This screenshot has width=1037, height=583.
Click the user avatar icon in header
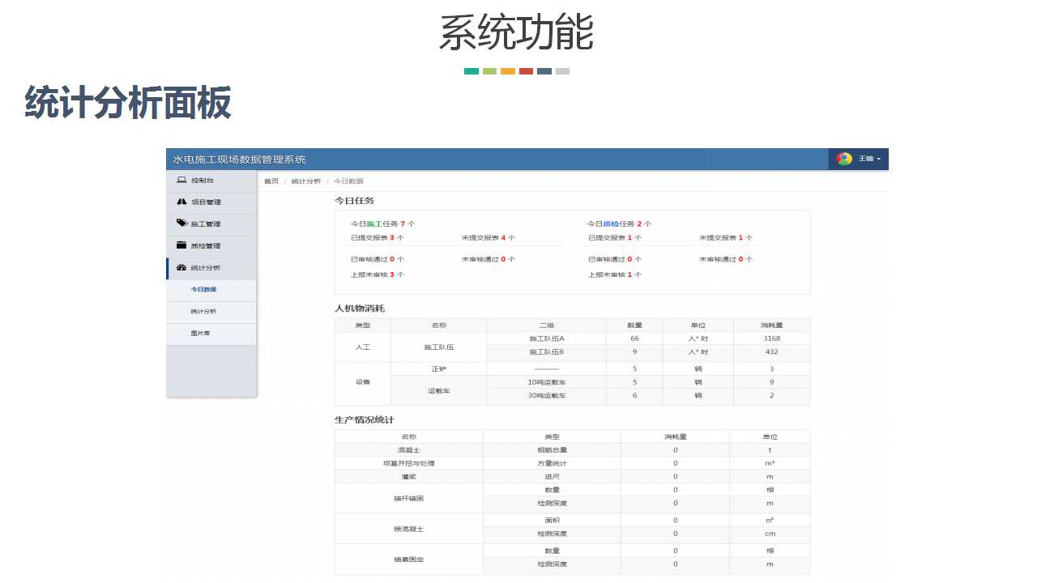tap(844, 159)
